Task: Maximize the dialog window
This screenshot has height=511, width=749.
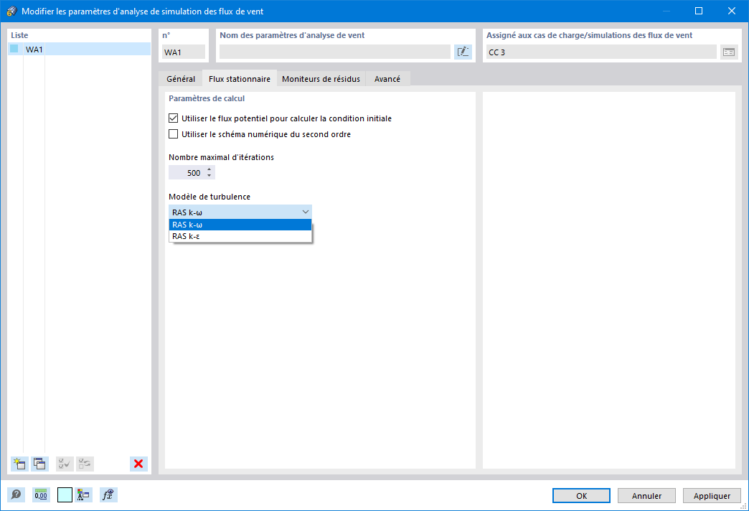Action: pyautogui.click(x=699, y=11)
